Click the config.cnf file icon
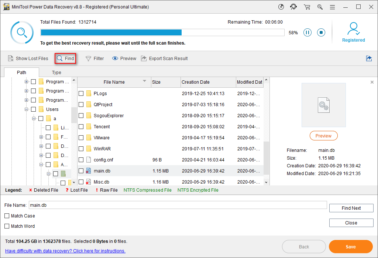 point(89,160)
